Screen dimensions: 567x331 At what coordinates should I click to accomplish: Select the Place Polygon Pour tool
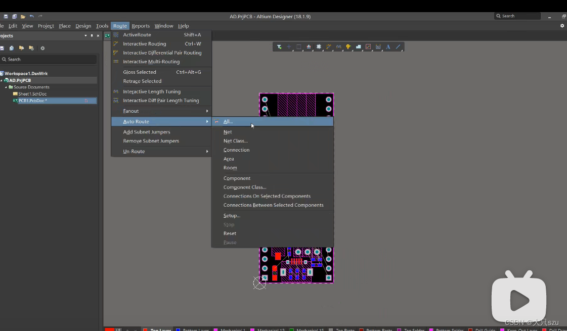358,46
